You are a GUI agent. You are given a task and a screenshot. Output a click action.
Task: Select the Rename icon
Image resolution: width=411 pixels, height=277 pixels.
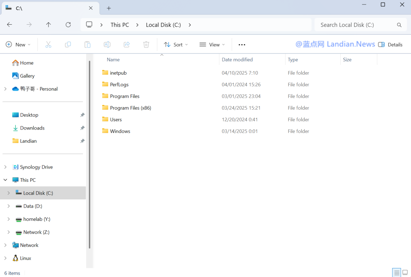click(107, 45)
